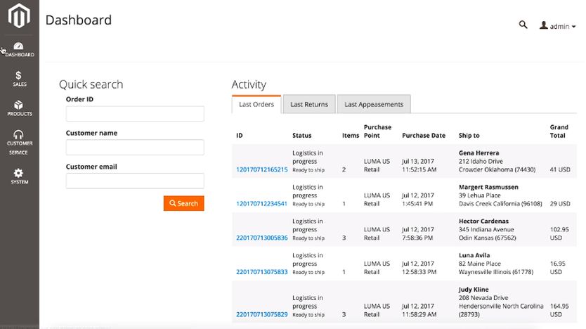This screenshot has width=586, height=329.
Task: Click the Quick search heading
Action: (x=91, y=84)
